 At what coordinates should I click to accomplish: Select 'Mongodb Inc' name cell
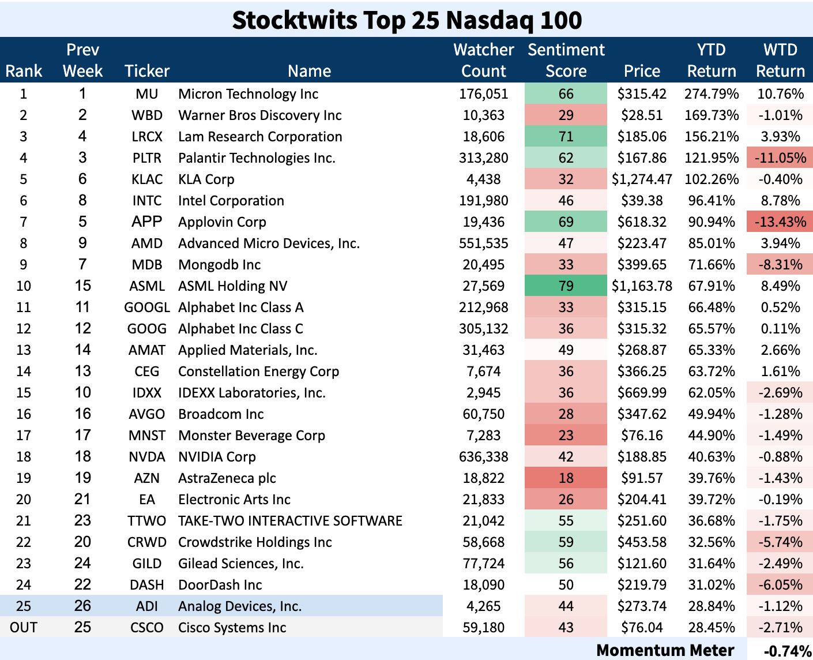tap(219, 265)
